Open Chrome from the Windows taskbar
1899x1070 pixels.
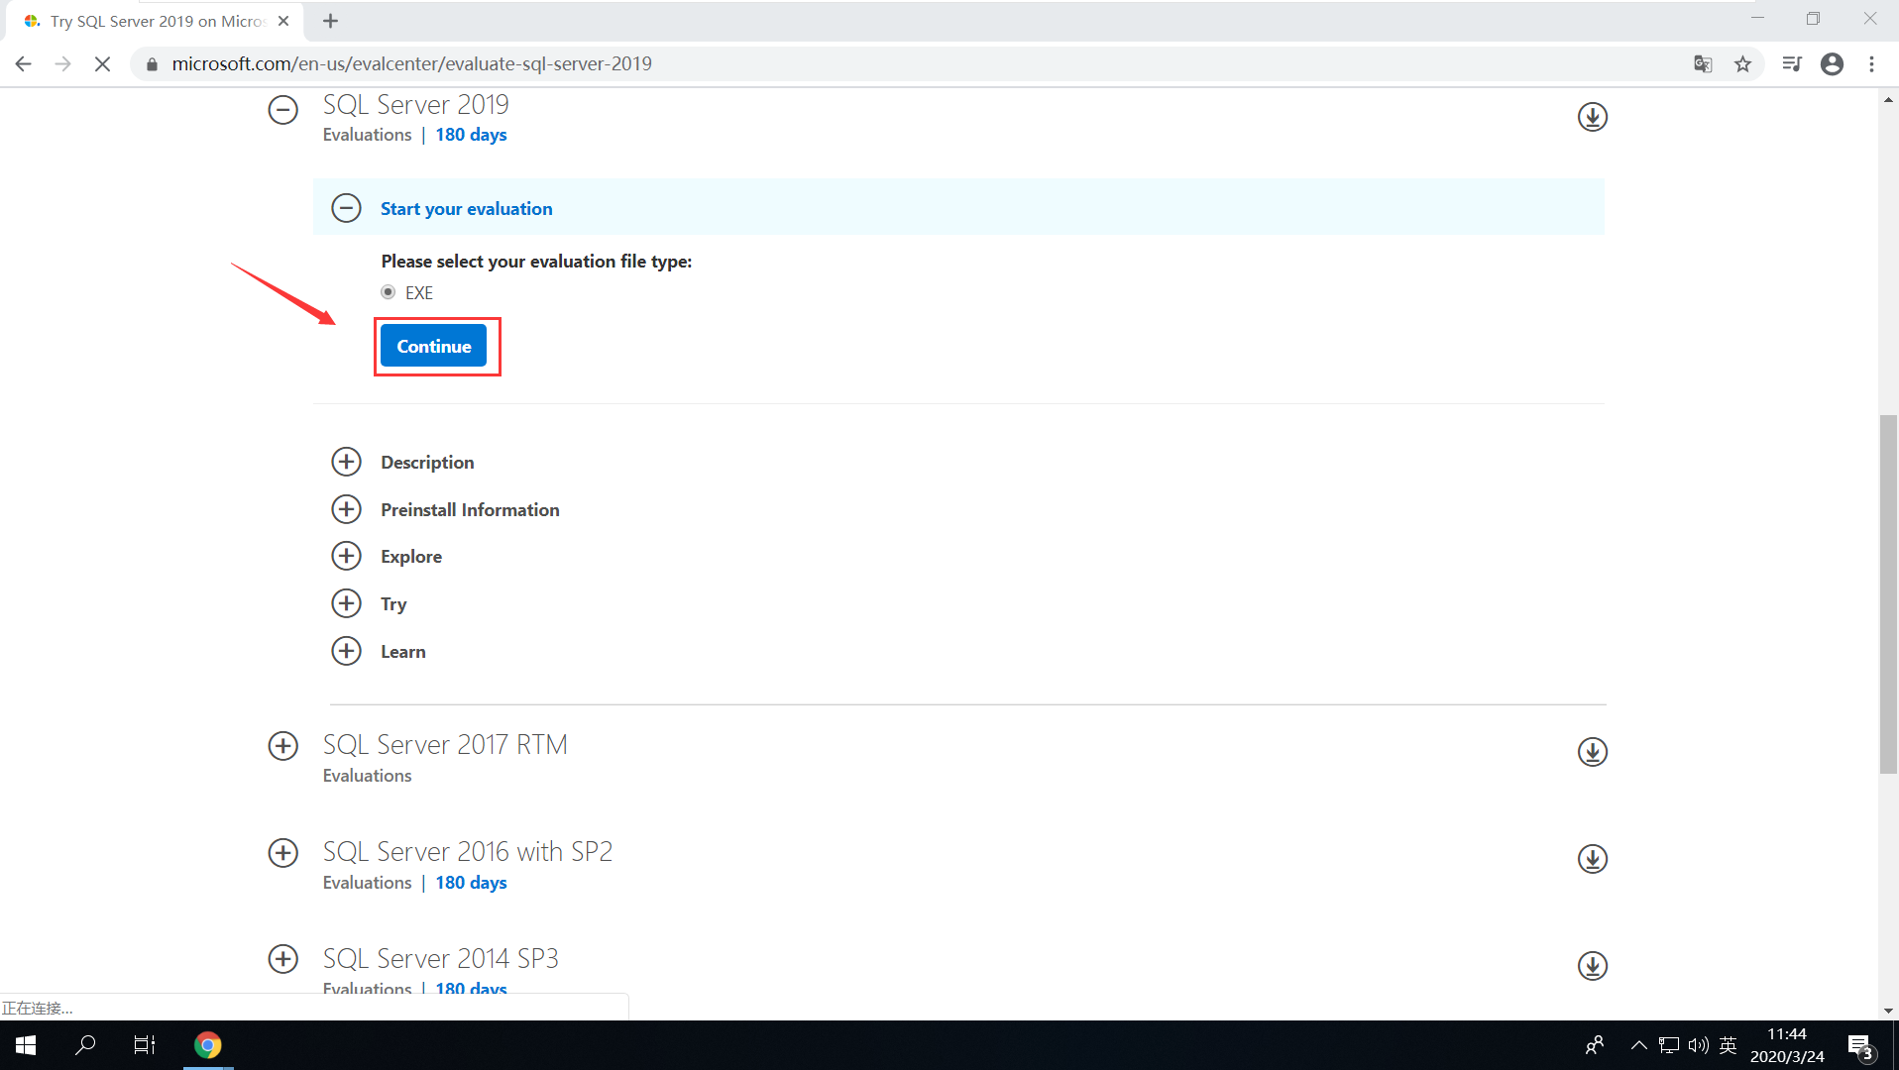(x=207, y=1044)
